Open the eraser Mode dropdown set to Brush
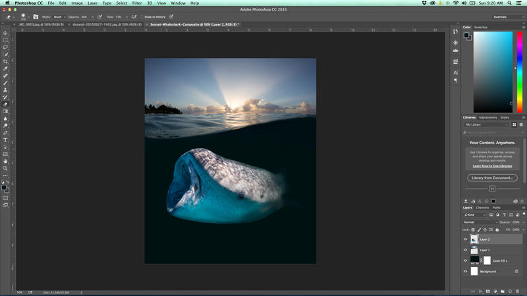The width and height of the screenshot is (527, 296). pyautogui.click(x=58, y=16)
